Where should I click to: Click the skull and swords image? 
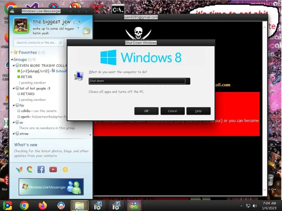(x=138, y=33)
